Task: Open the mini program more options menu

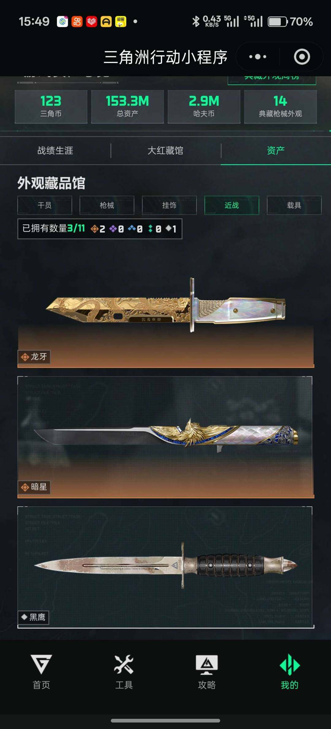Action: 257,57
